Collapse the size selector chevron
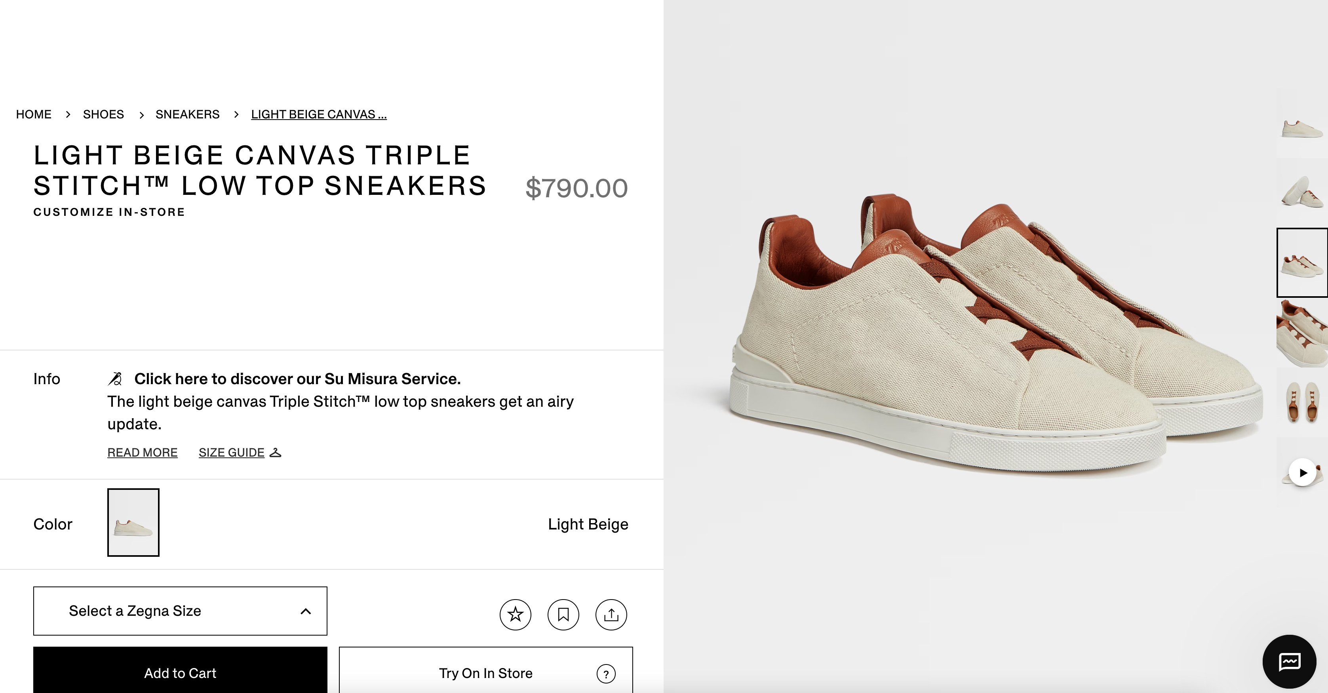 pos(305,611)
